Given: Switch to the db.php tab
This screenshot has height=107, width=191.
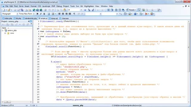Looking at the screenshot, I should [x=18, y=18].
